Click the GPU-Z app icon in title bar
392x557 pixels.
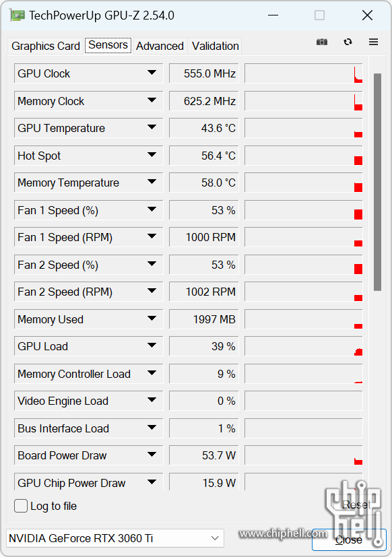click(18, 15)
